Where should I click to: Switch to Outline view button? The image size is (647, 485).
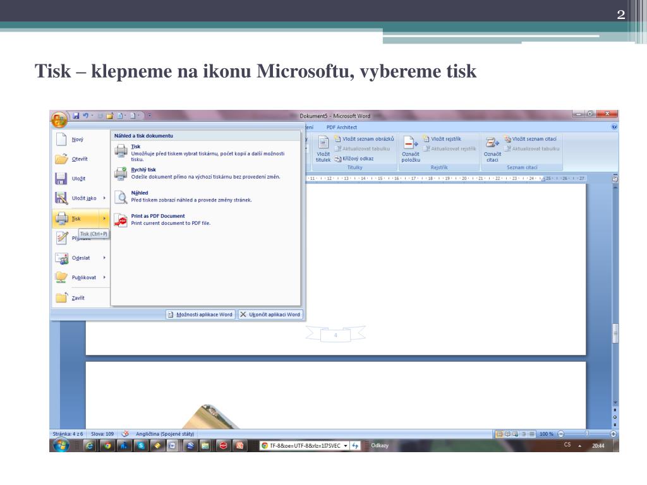(x=524, y=434)
